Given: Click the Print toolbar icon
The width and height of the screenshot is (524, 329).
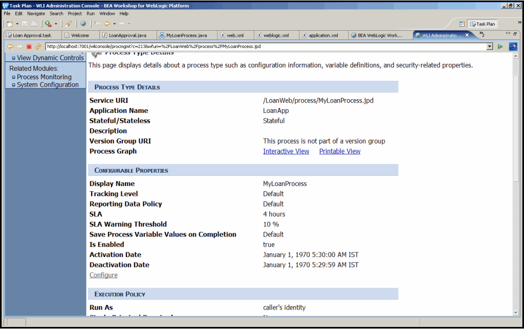Looking at the screenshot, I should click(34, 24).
